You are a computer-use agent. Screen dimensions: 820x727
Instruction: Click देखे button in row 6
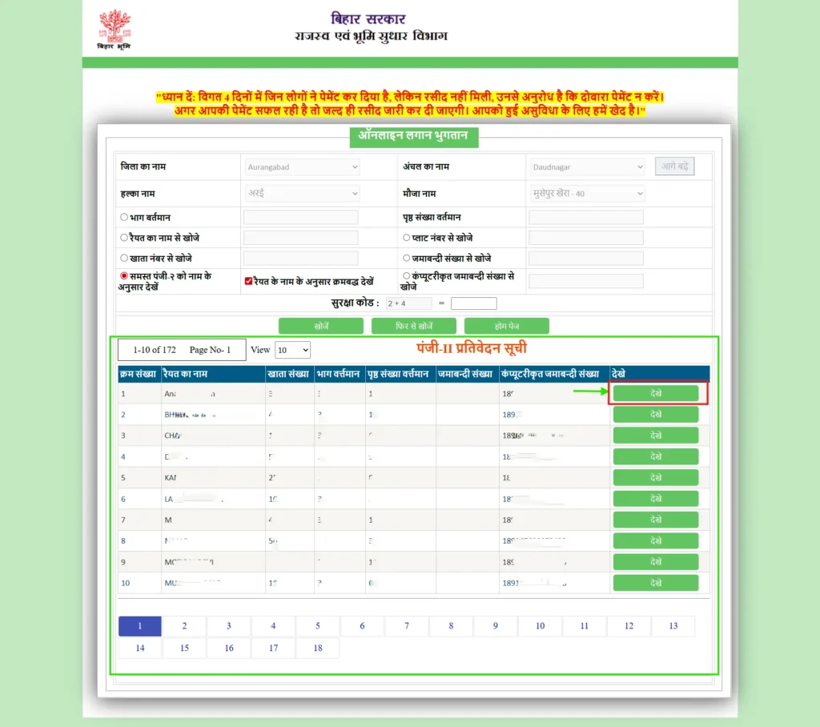(656, 499)
